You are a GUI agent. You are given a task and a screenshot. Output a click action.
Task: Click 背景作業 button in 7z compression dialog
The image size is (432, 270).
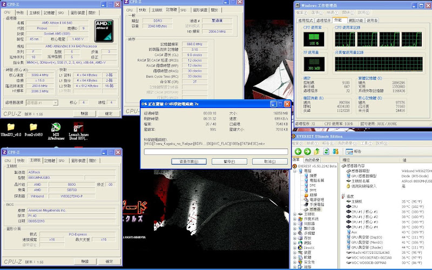point(188,161)
